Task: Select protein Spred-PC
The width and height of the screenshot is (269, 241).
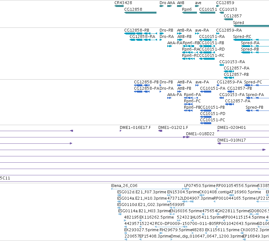Action: pyautogui.click(x=256, y=85)
